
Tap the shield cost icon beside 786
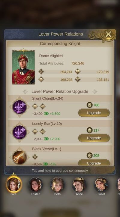pos(90,105)
